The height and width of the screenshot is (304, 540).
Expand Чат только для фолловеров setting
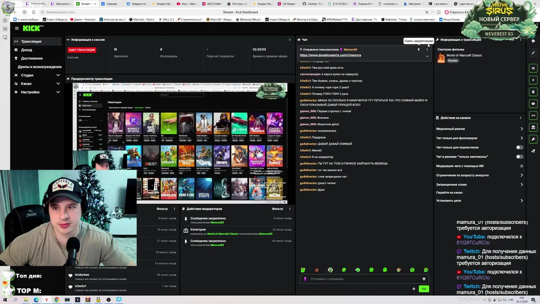click(479, 138)
